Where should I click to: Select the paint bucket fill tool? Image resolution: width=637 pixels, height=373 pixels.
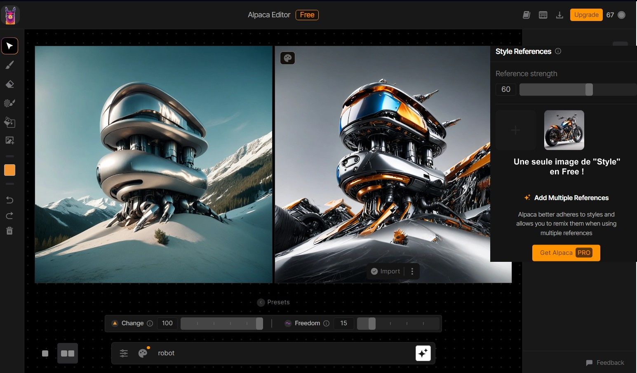point(9,122)
